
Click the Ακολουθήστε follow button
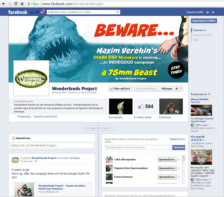click(x=147, y=88)
